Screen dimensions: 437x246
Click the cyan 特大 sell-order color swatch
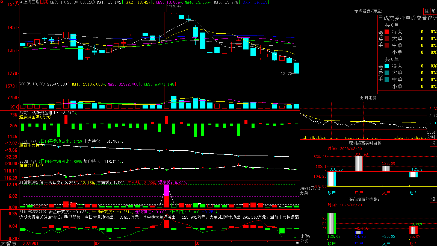387,66
